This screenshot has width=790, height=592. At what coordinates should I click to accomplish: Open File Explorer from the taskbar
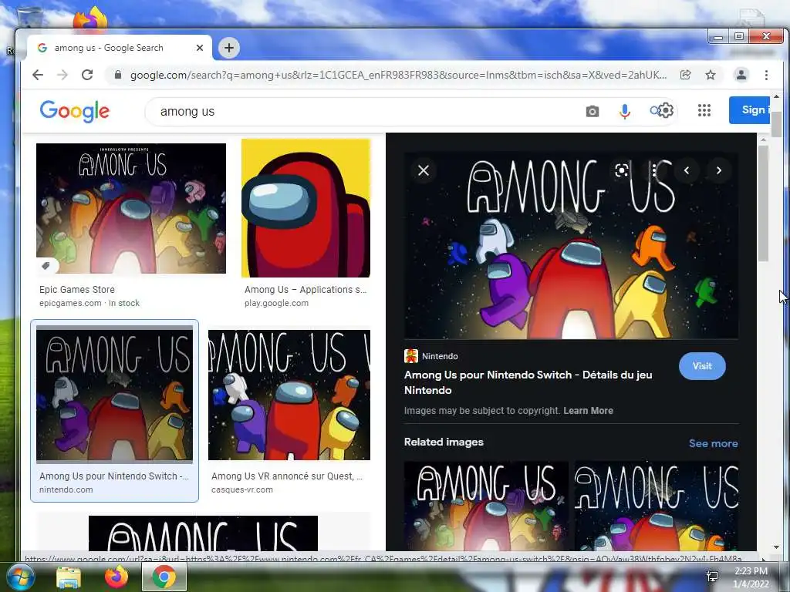[69, 577]
